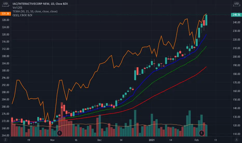Click the 316.00 level on left price axis
Screen dimensions: 242x143
[x=5, y=42]
